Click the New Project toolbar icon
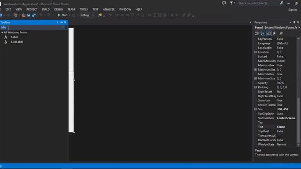301x169 pixels. (x=16, y=15)
